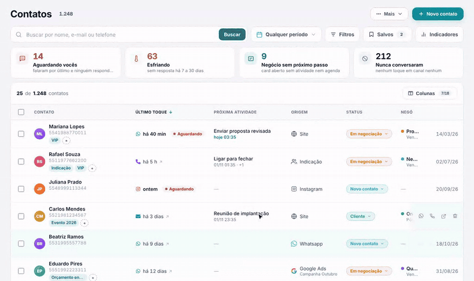The image size is (474, 281).
Task: Filter by the 'Nunca conversaram' card
Action: tap(408, 63)
